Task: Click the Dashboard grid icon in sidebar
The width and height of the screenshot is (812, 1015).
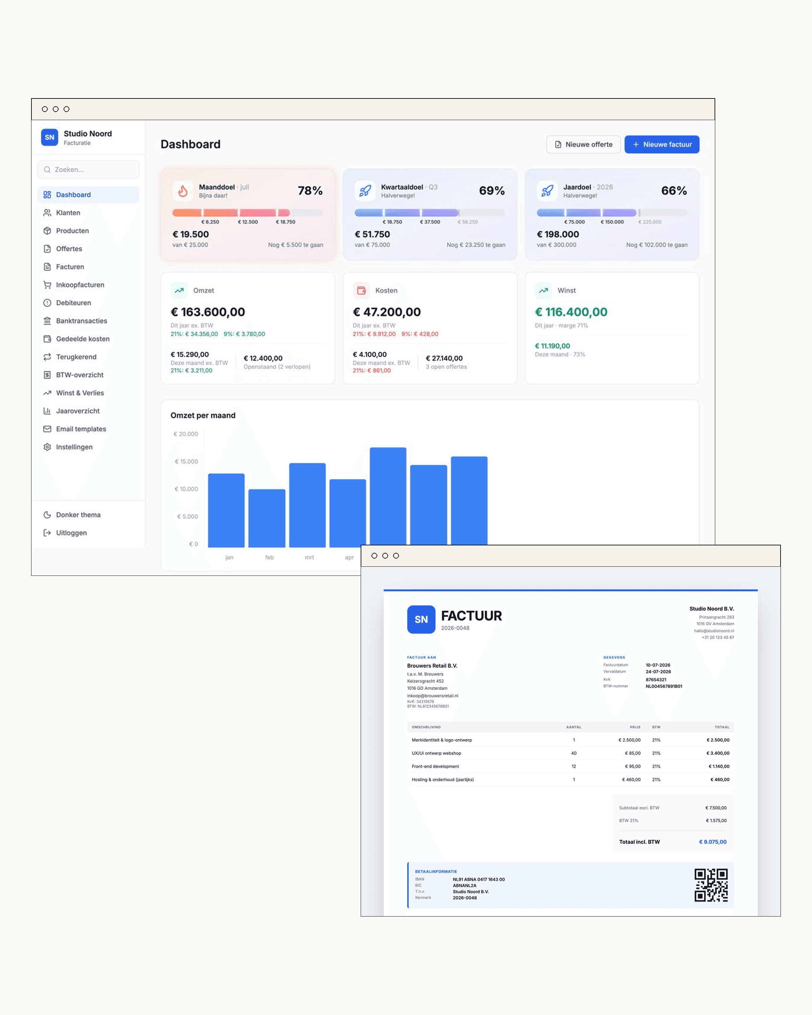Action: tap(47, 195)
